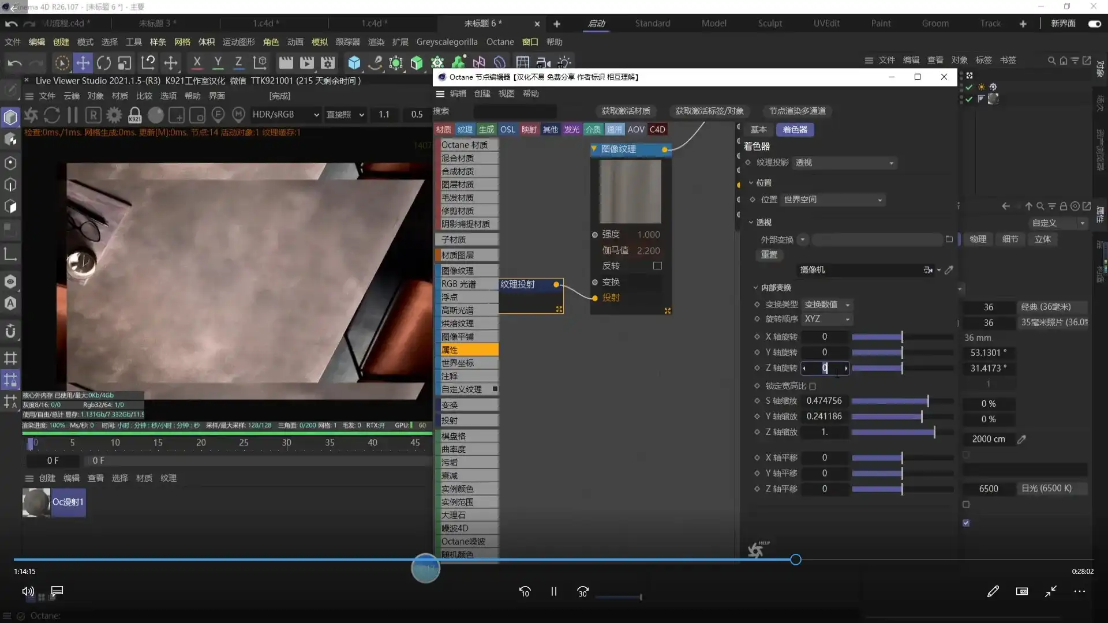Add a cube primitive object
Screen dimensions: 1108x623
pos(354,62)
